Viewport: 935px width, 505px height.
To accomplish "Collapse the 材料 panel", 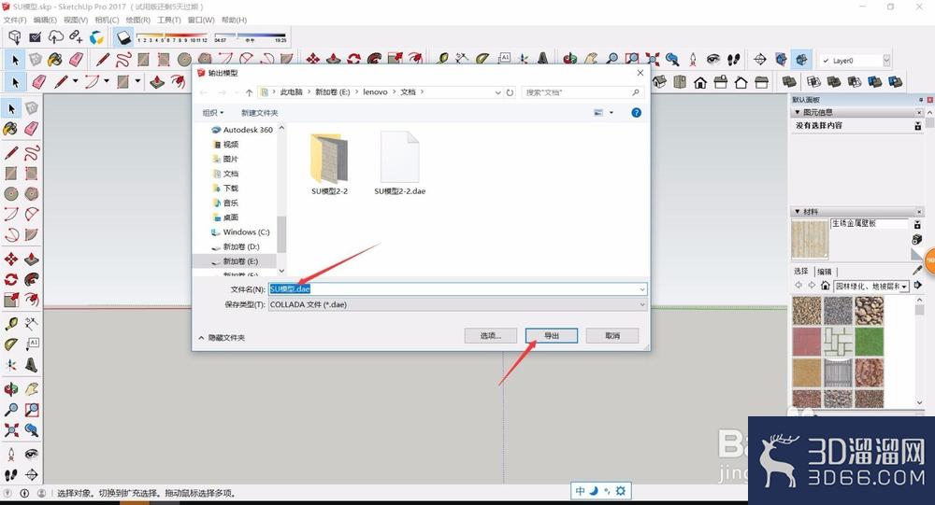I will [x=797, y=211].
